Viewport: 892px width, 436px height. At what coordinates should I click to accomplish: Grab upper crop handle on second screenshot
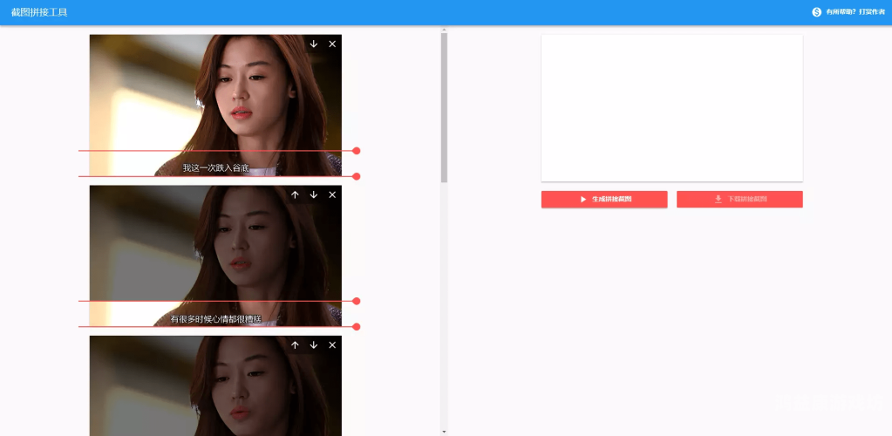pos(357,301)
